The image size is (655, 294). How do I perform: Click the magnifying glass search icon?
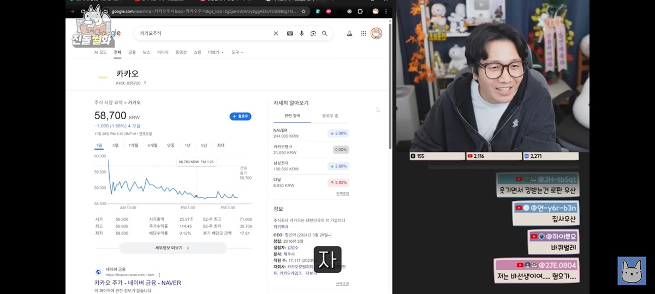pyautogui.click(x=325, y=33)
